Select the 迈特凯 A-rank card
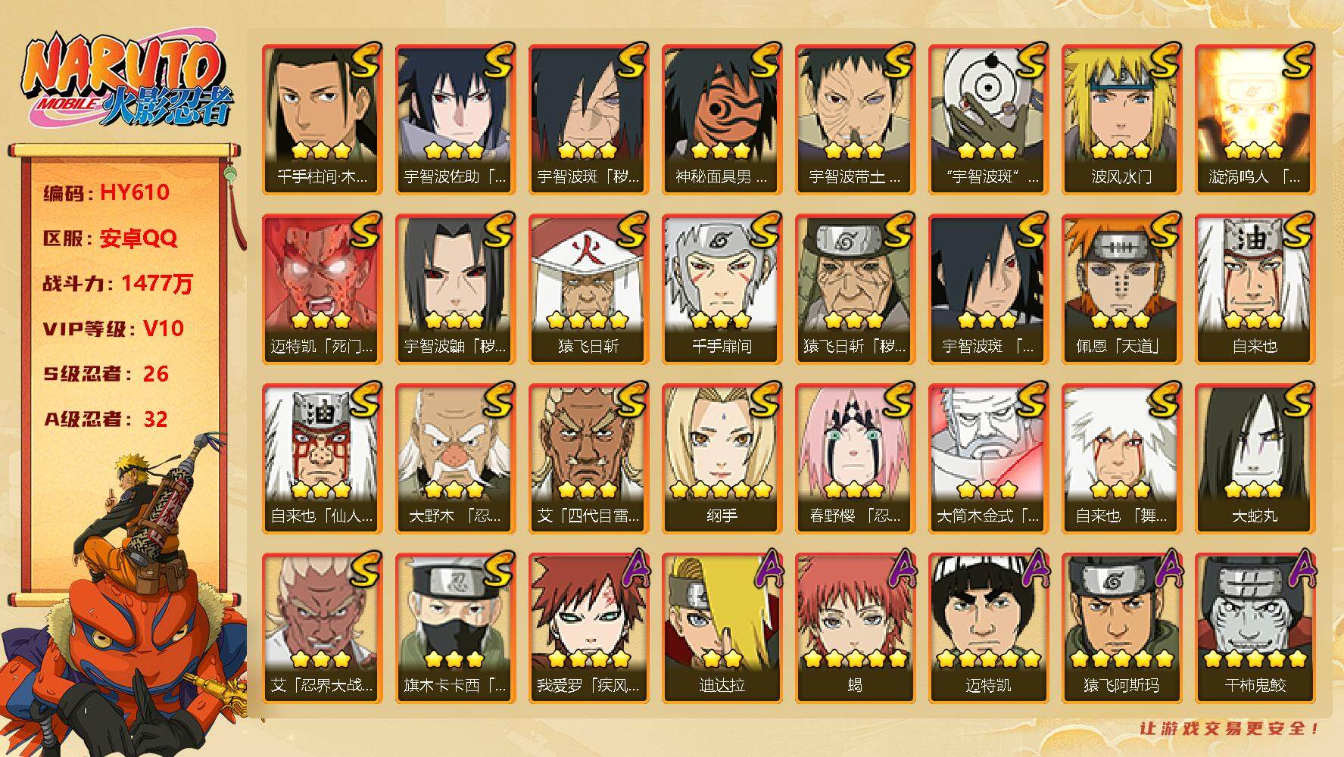1344x757 pixels. [988, 628]
